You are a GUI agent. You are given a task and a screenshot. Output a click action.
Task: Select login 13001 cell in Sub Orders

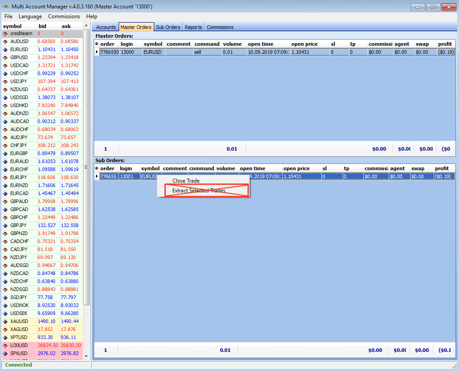[129, 176]
